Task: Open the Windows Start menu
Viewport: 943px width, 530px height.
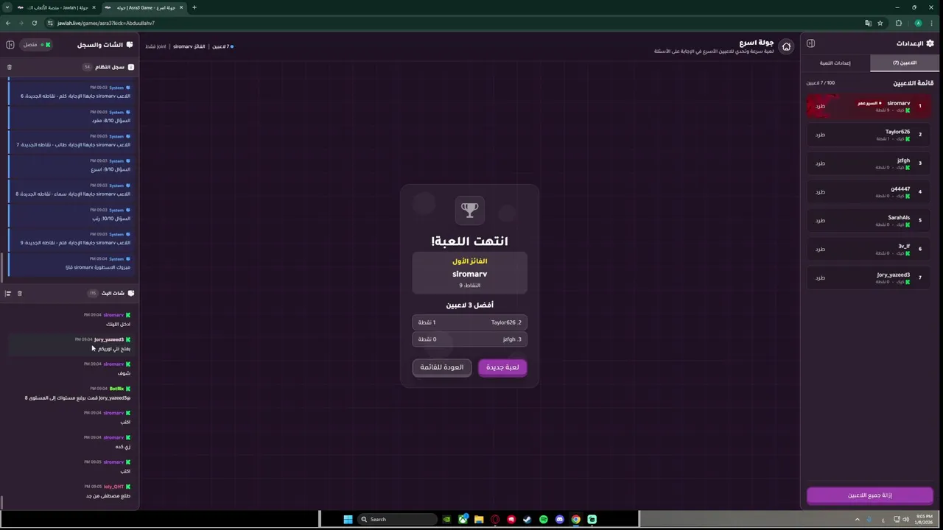Action: [348, 519]
